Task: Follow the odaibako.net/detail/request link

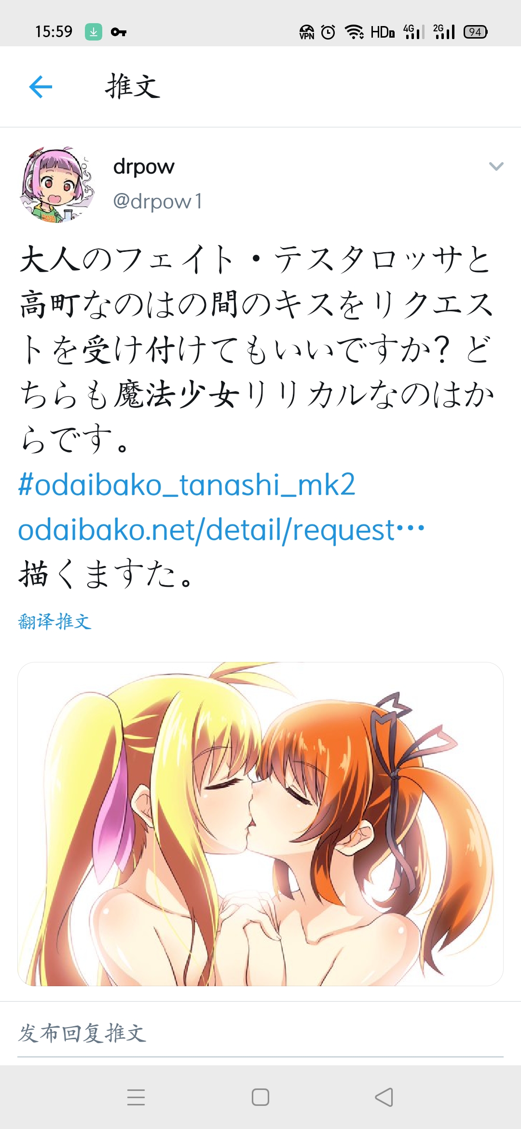Action: pyautogui.click(x=221, y=530)
